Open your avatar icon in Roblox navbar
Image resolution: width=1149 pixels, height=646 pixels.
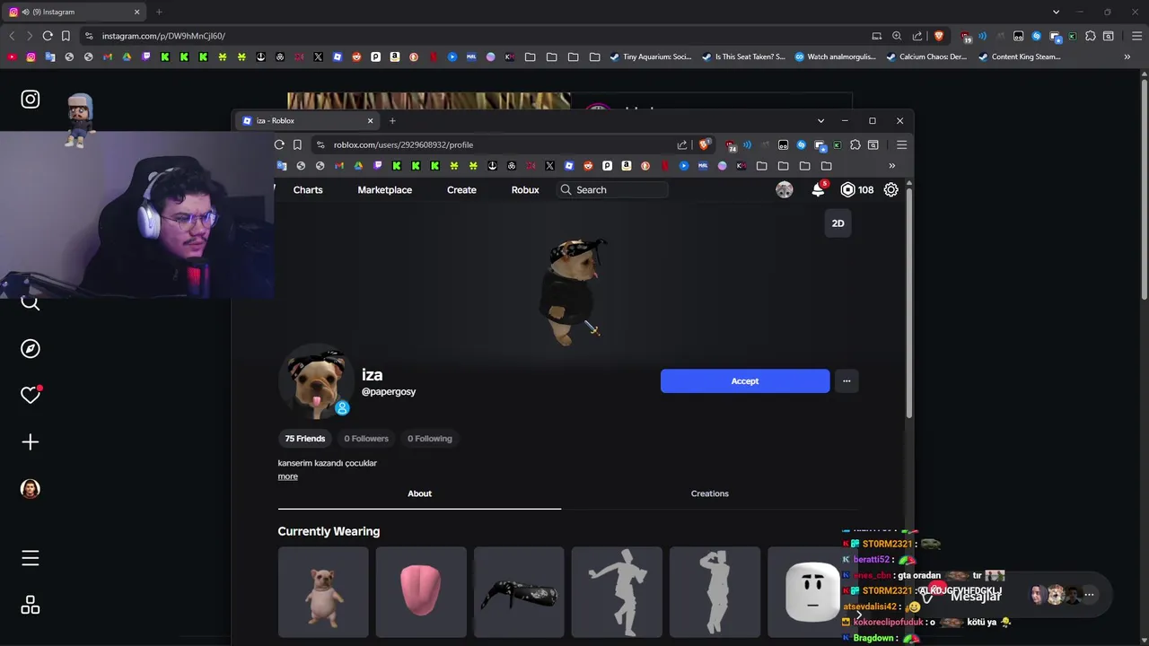[x=785, y=189]
